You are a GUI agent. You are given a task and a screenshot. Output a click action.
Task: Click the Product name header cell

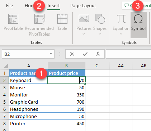tap(28, 73)
